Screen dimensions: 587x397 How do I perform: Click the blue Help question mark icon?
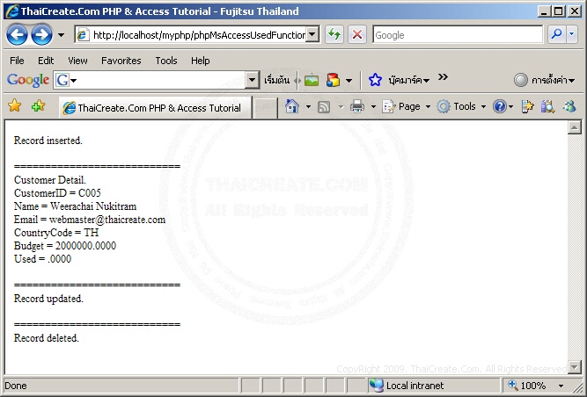point(500,107)
